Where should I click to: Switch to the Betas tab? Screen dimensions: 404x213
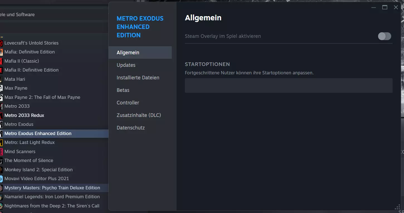point(140,90)
